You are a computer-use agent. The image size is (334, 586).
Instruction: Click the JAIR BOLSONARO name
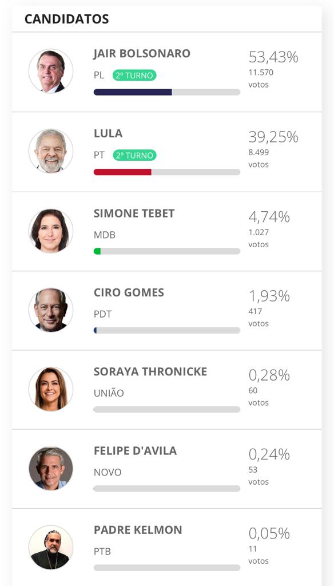(142, 53)
